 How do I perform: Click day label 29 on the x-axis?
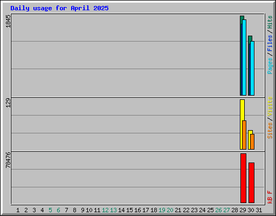243,210
